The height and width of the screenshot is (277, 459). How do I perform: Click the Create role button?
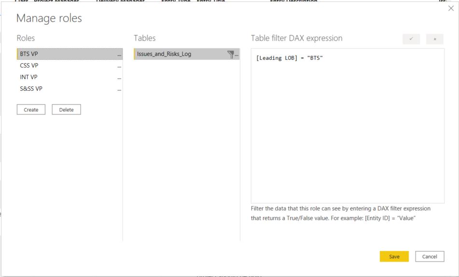click(31, 110)
